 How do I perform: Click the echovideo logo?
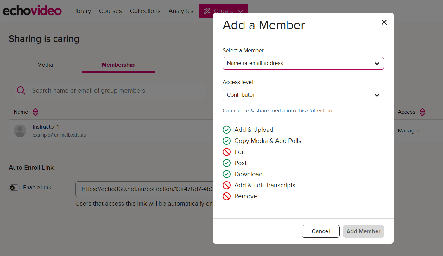tap(32, 11)
